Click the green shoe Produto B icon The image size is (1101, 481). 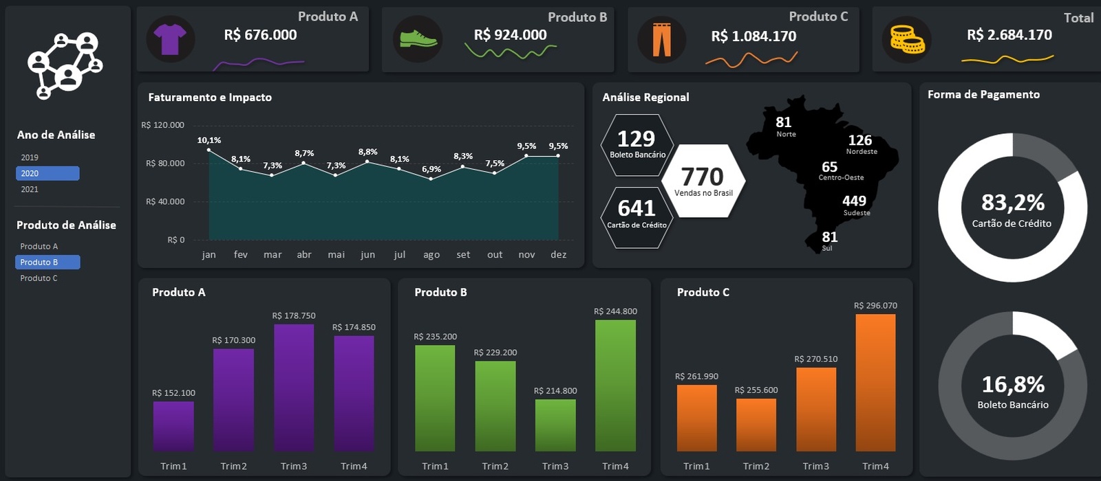click(x=418, y=39)
